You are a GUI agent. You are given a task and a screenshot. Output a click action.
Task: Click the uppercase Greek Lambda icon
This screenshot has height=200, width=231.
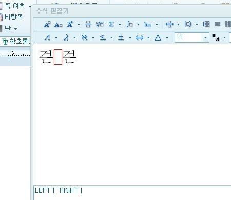coord(48,37)
